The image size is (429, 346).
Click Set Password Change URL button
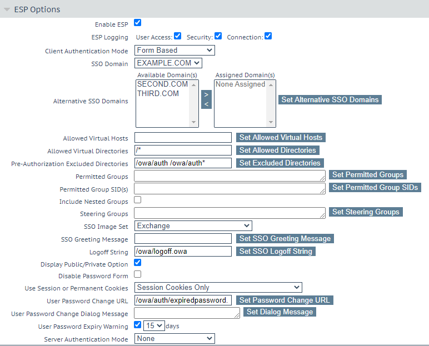(285, 300)
